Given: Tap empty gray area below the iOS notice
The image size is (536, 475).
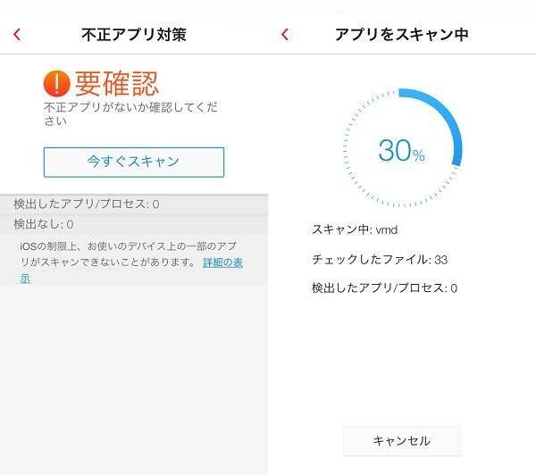Looking at the screenshot, I should pos(133,375).
